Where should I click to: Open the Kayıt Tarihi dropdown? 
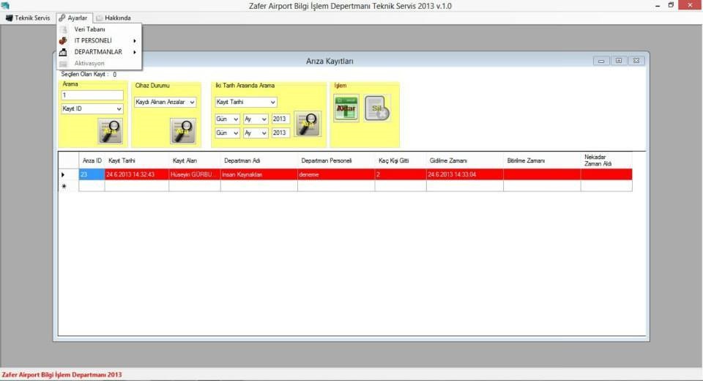(246, 102)
